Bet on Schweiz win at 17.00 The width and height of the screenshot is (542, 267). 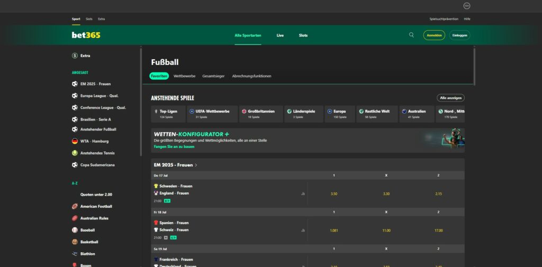point(438,231)
